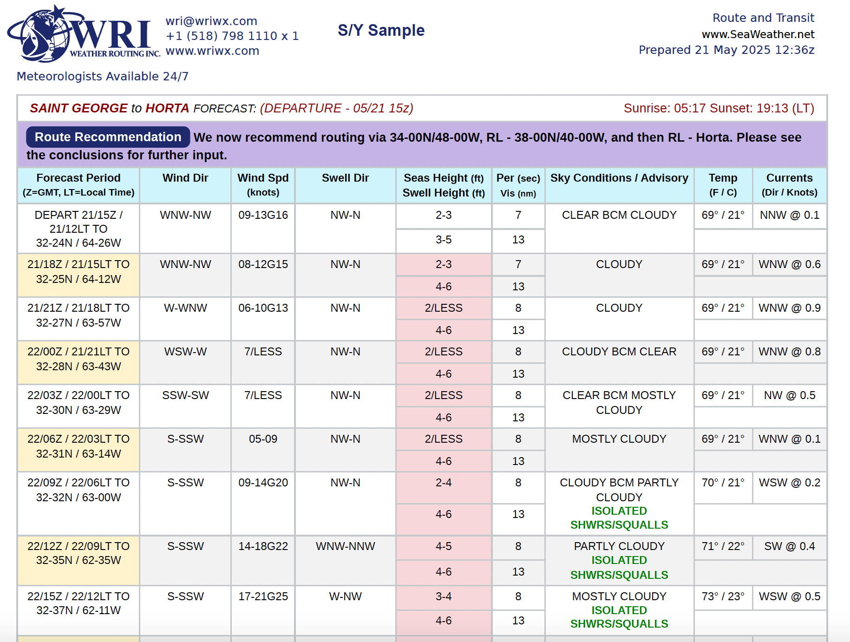Click the Route Recommendation badge
The width and height of the screenshot is (850, 642).
click(x=108, y=137)
